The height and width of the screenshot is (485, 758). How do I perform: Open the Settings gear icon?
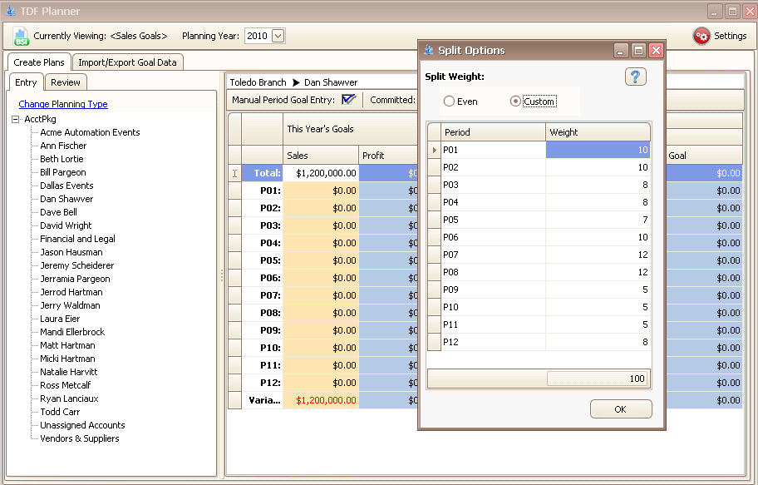pos(701,36)
